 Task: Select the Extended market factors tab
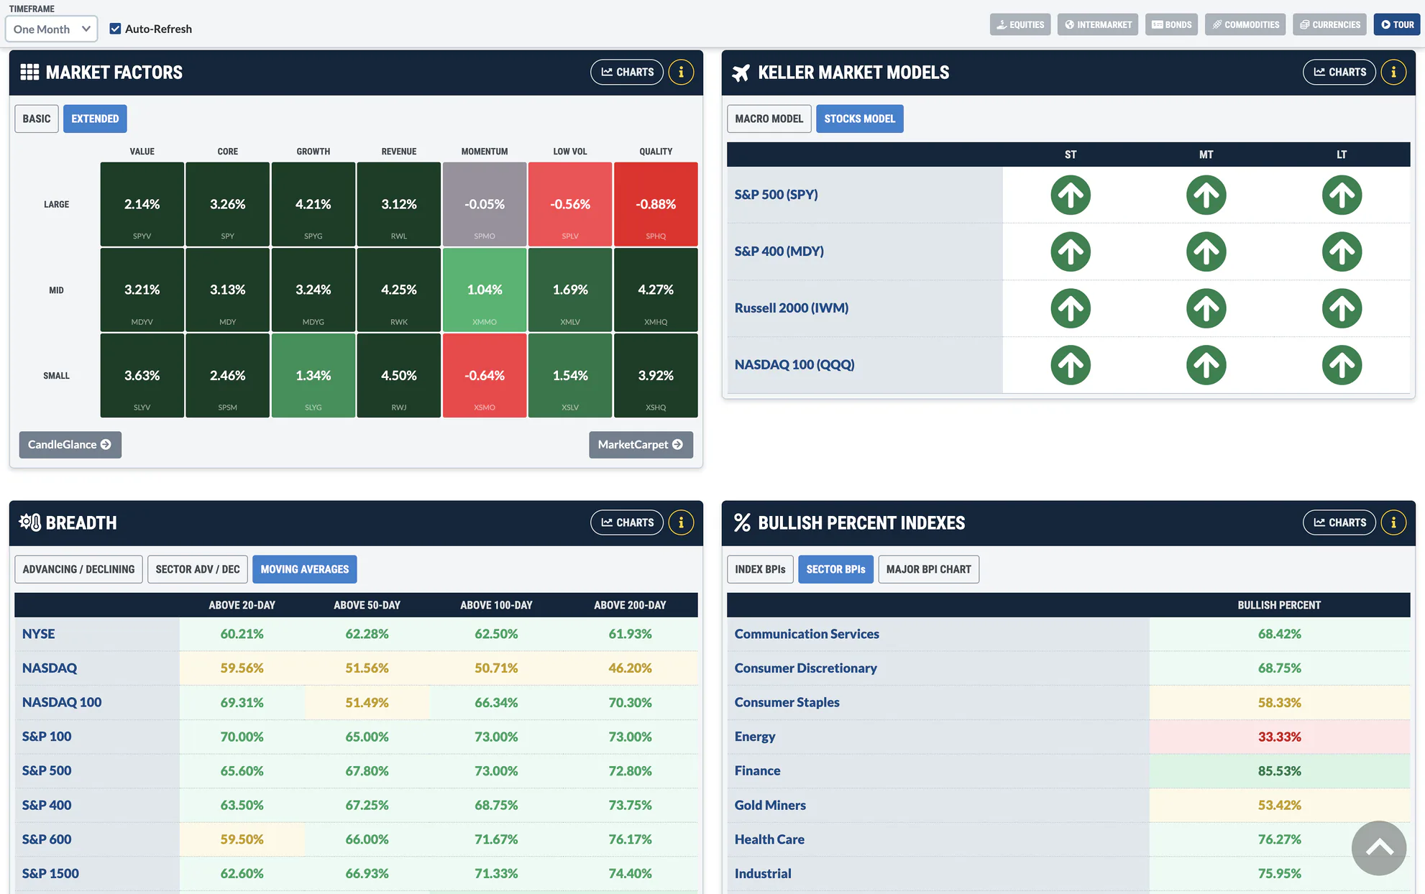[95, 119]
